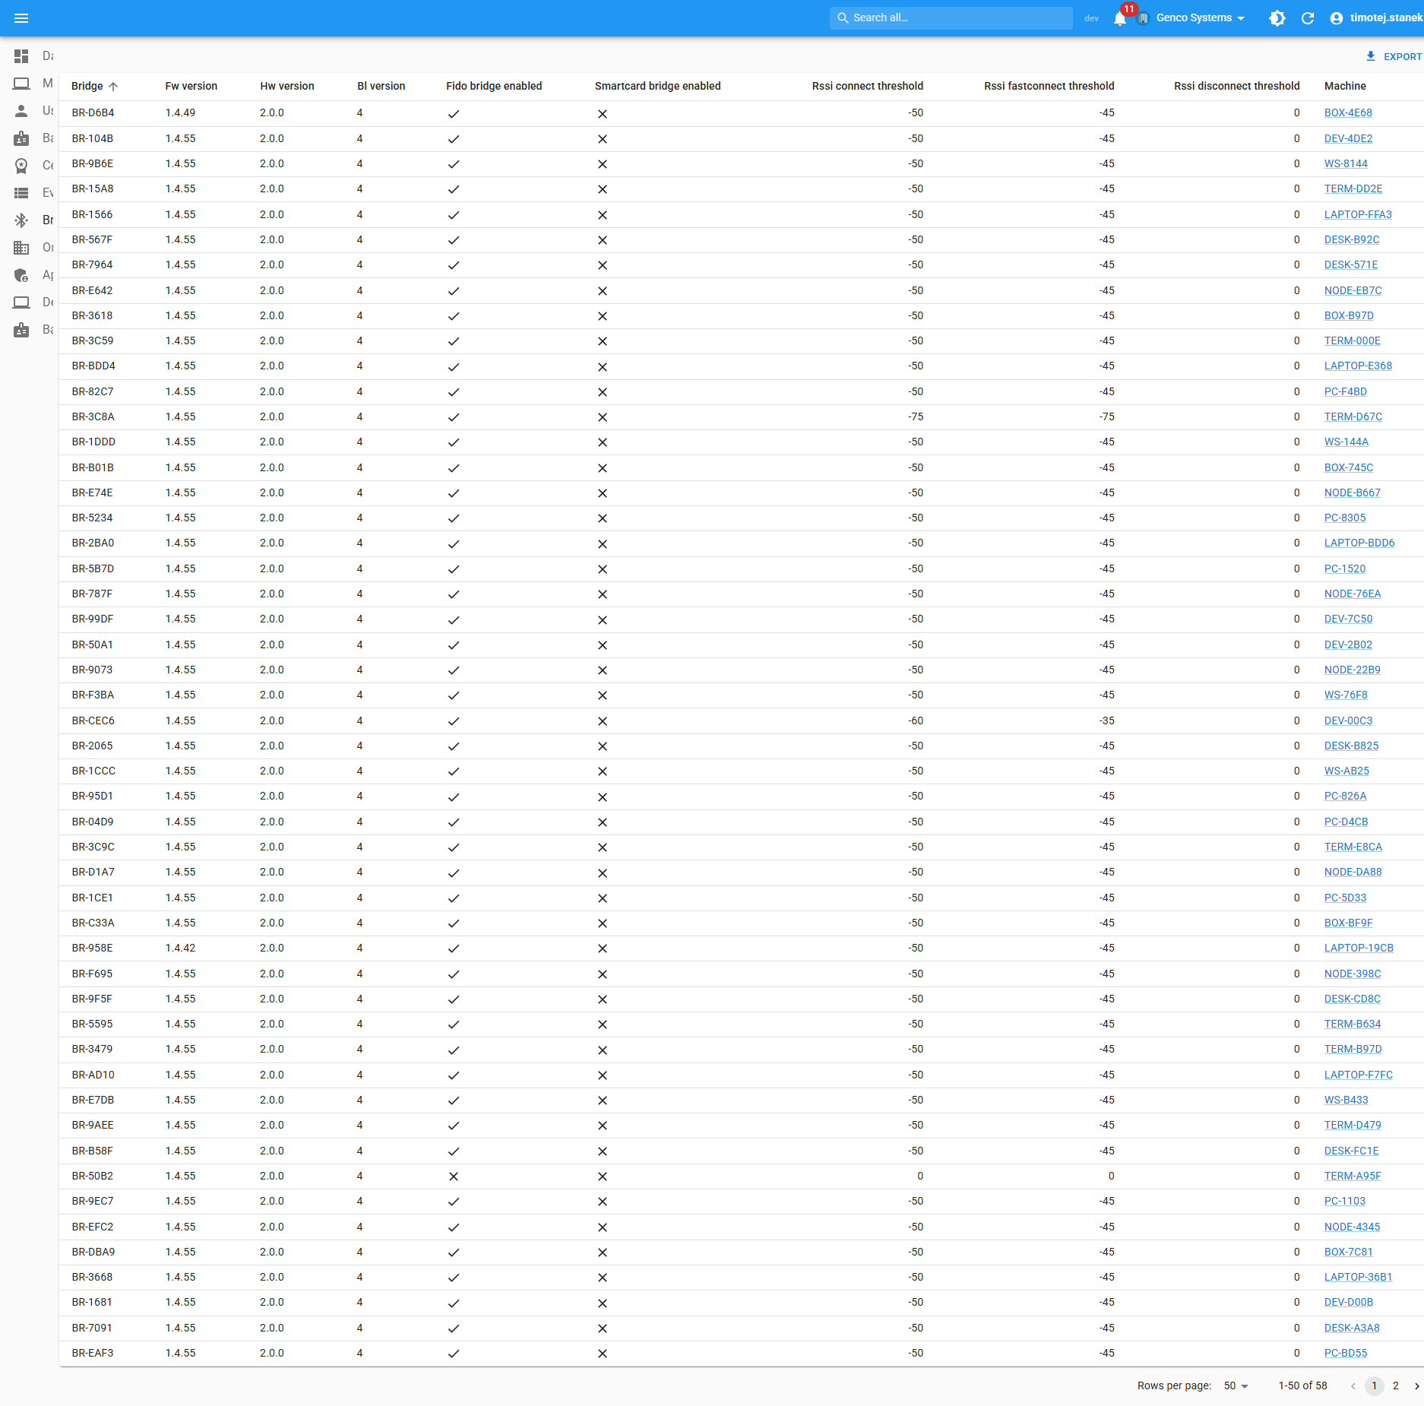The height and width of the screenshot is (1406, 1424).
Task: Click the download icon beside EXPORT
Action: pos(1370,56)
